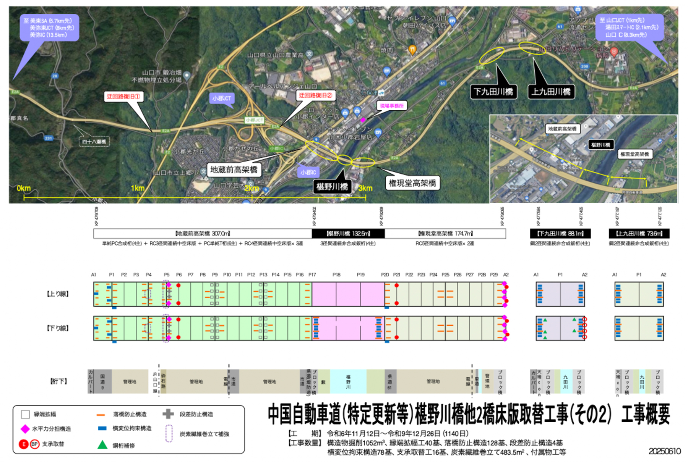The image size is (688, 462).
Task: Click the 地蔵前高架橋 307.0m span bar
Action: pos(203,233)
